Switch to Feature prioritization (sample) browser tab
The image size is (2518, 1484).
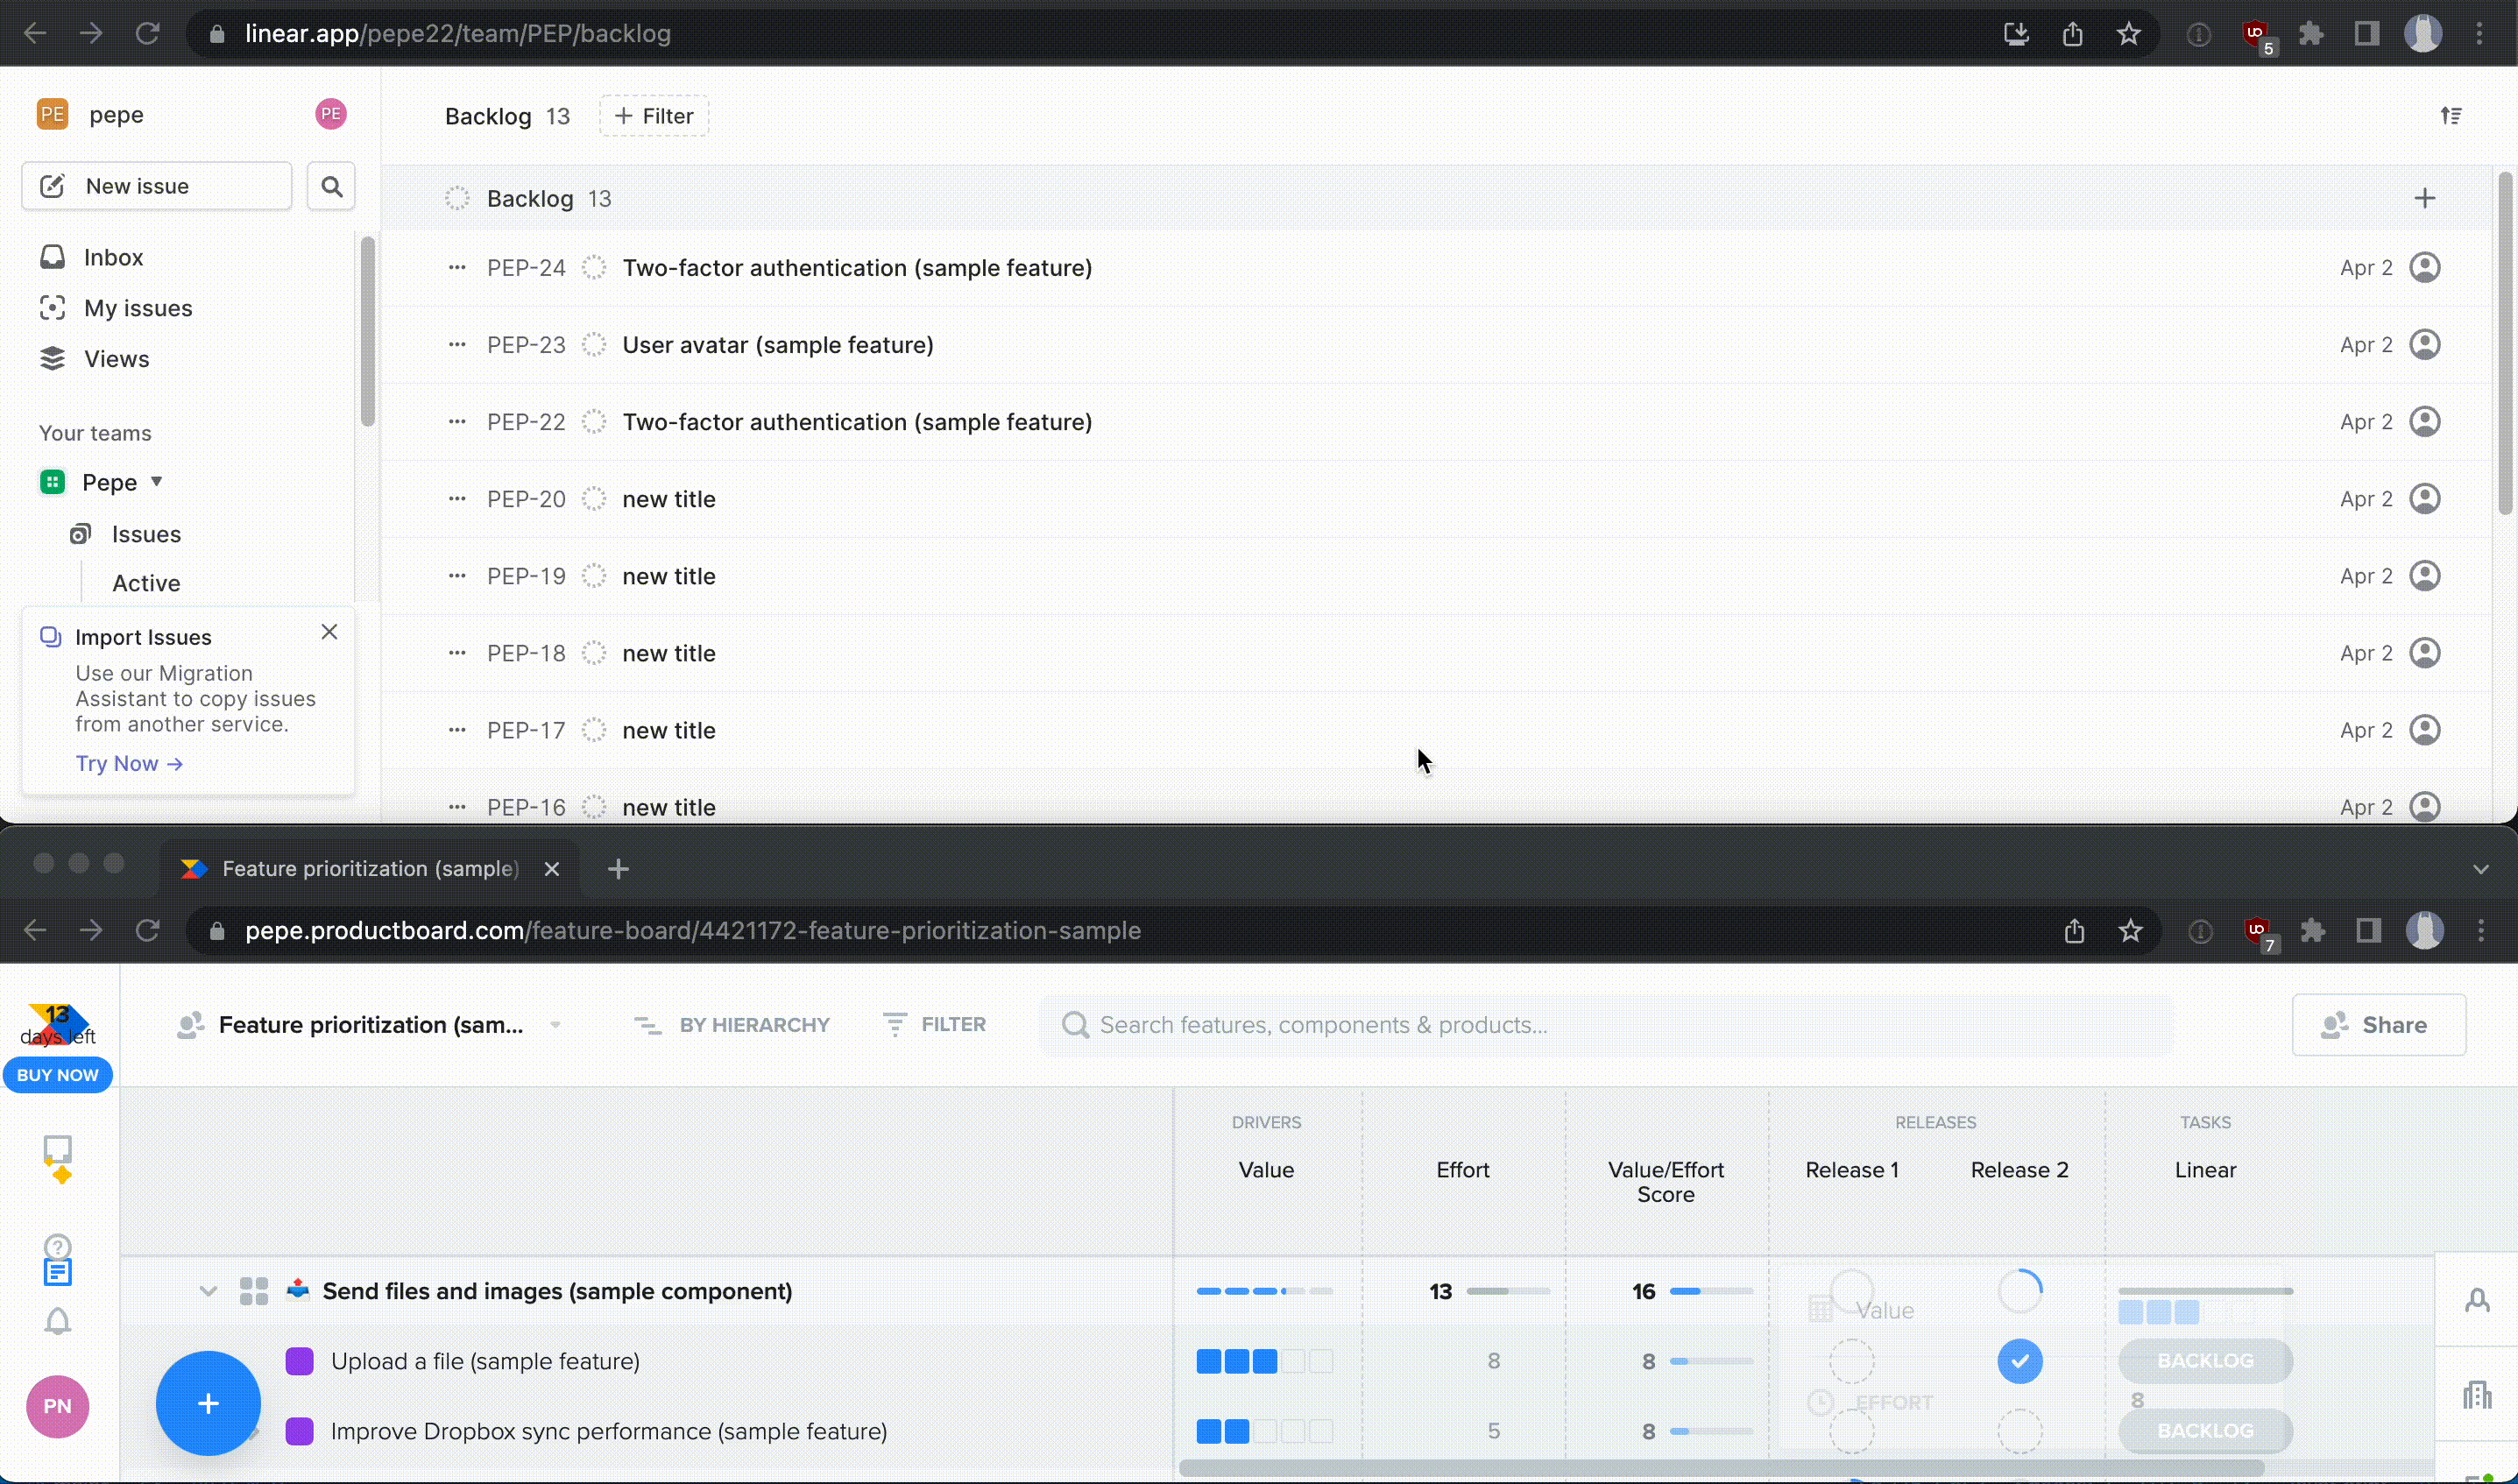pos(370,868)
